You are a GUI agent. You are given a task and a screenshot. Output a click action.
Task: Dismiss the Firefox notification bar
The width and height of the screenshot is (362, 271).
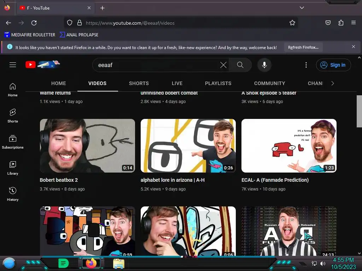click(354, 47)
